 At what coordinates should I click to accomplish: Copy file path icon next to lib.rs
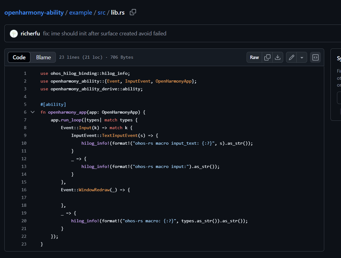pos(133,12)
